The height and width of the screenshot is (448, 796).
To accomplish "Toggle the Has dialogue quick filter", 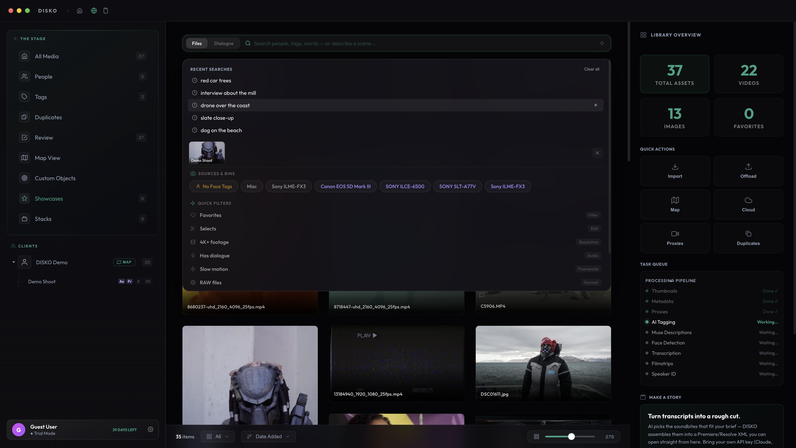I will point(396,255).
